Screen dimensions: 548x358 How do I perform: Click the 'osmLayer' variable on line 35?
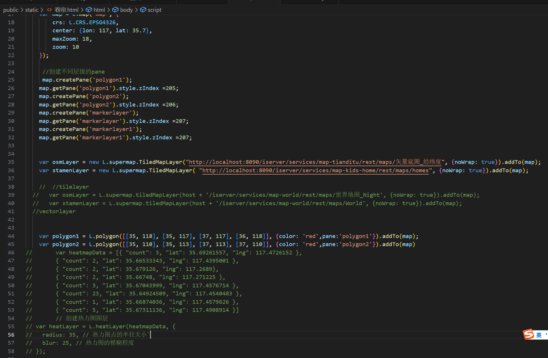[x=66, y=162]
